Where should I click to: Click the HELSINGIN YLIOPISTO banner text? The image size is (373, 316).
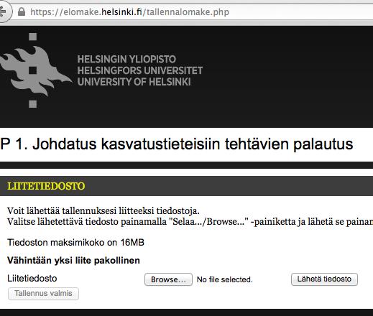coord(126,59)
